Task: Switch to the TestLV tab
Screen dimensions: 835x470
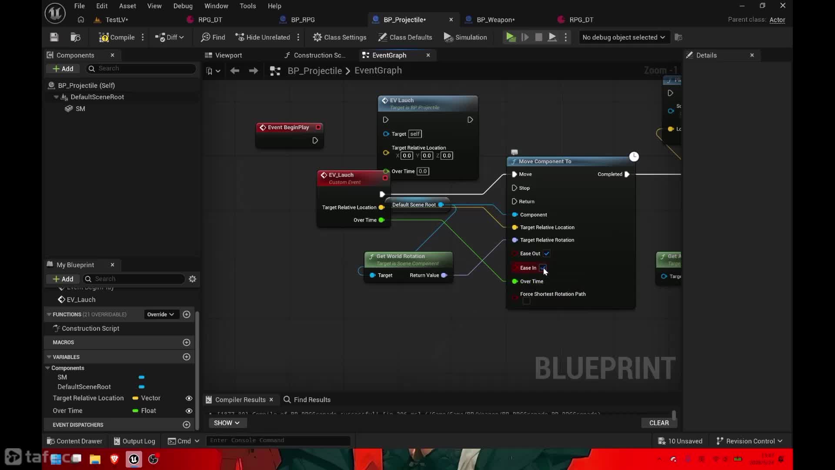Action: (117, 20)
